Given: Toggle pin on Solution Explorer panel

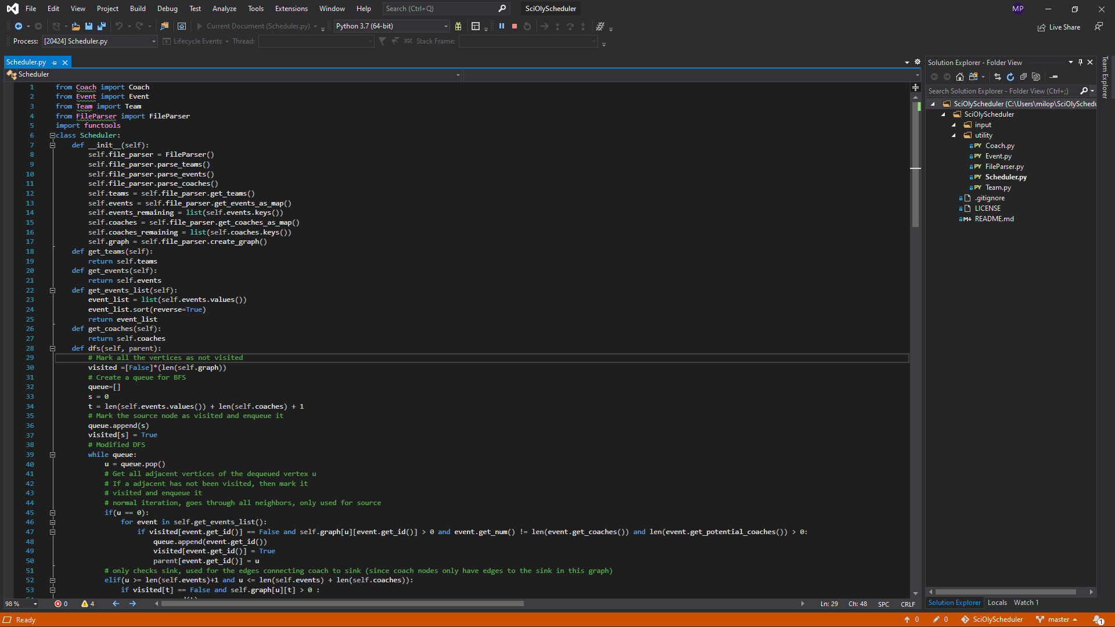Looking at the screenshot, I should tap(1080, 62).
